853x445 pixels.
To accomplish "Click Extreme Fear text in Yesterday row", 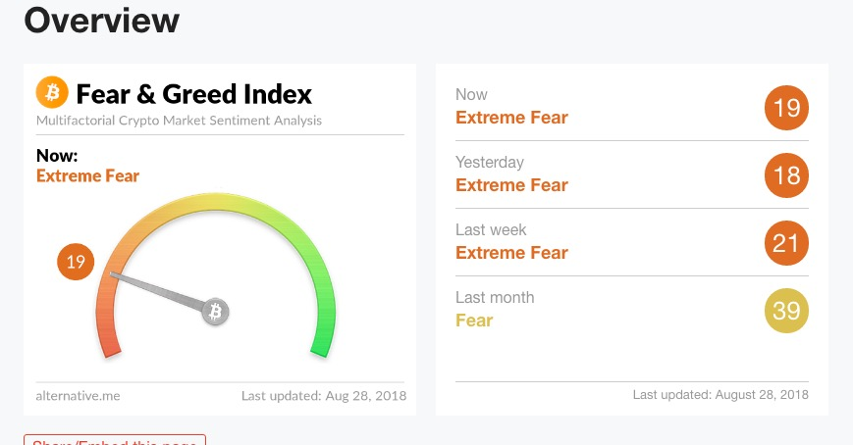I will (x=511, y=185).
